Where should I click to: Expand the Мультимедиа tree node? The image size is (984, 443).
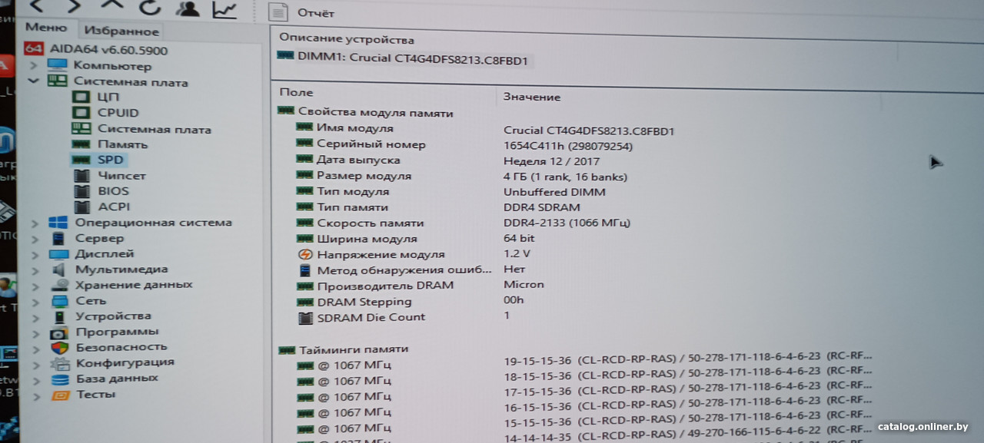[x=35, y=270]
